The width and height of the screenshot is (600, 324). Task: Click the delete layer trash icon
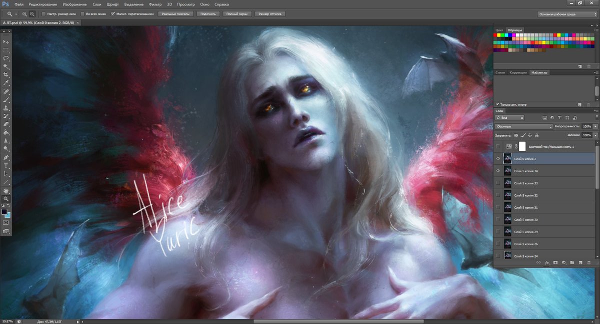coord(588,262)
